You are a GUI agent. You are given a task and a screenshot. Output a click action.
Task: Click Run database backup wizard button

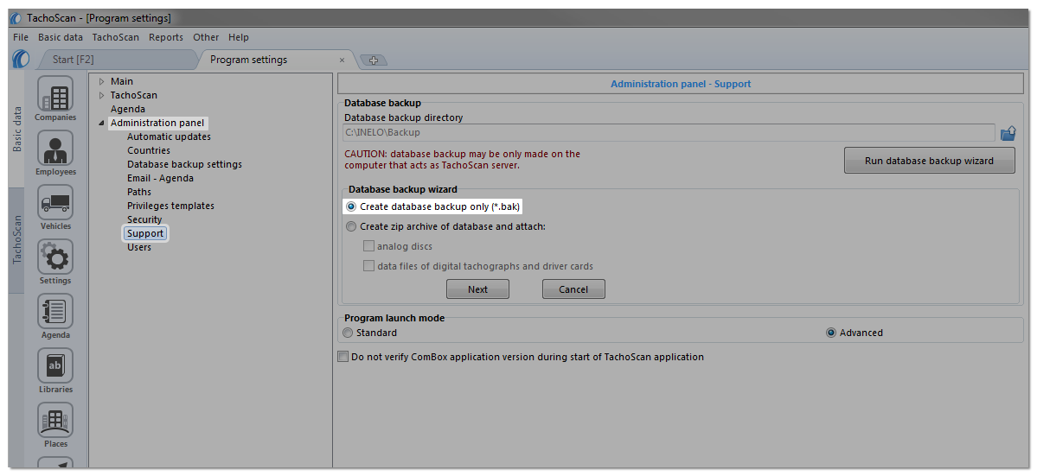tap(929, 161)
